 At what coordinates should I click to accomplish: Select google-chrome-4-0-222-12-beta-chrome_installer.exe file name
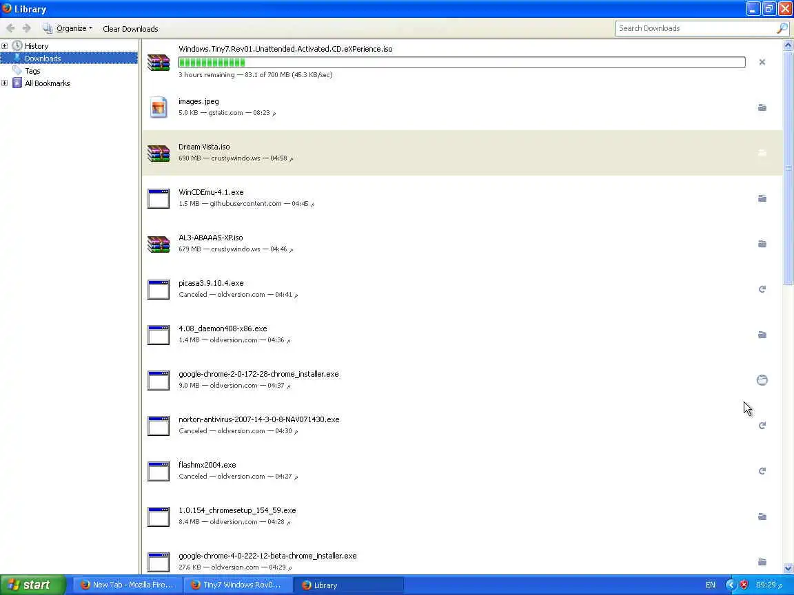click(267, 556)
